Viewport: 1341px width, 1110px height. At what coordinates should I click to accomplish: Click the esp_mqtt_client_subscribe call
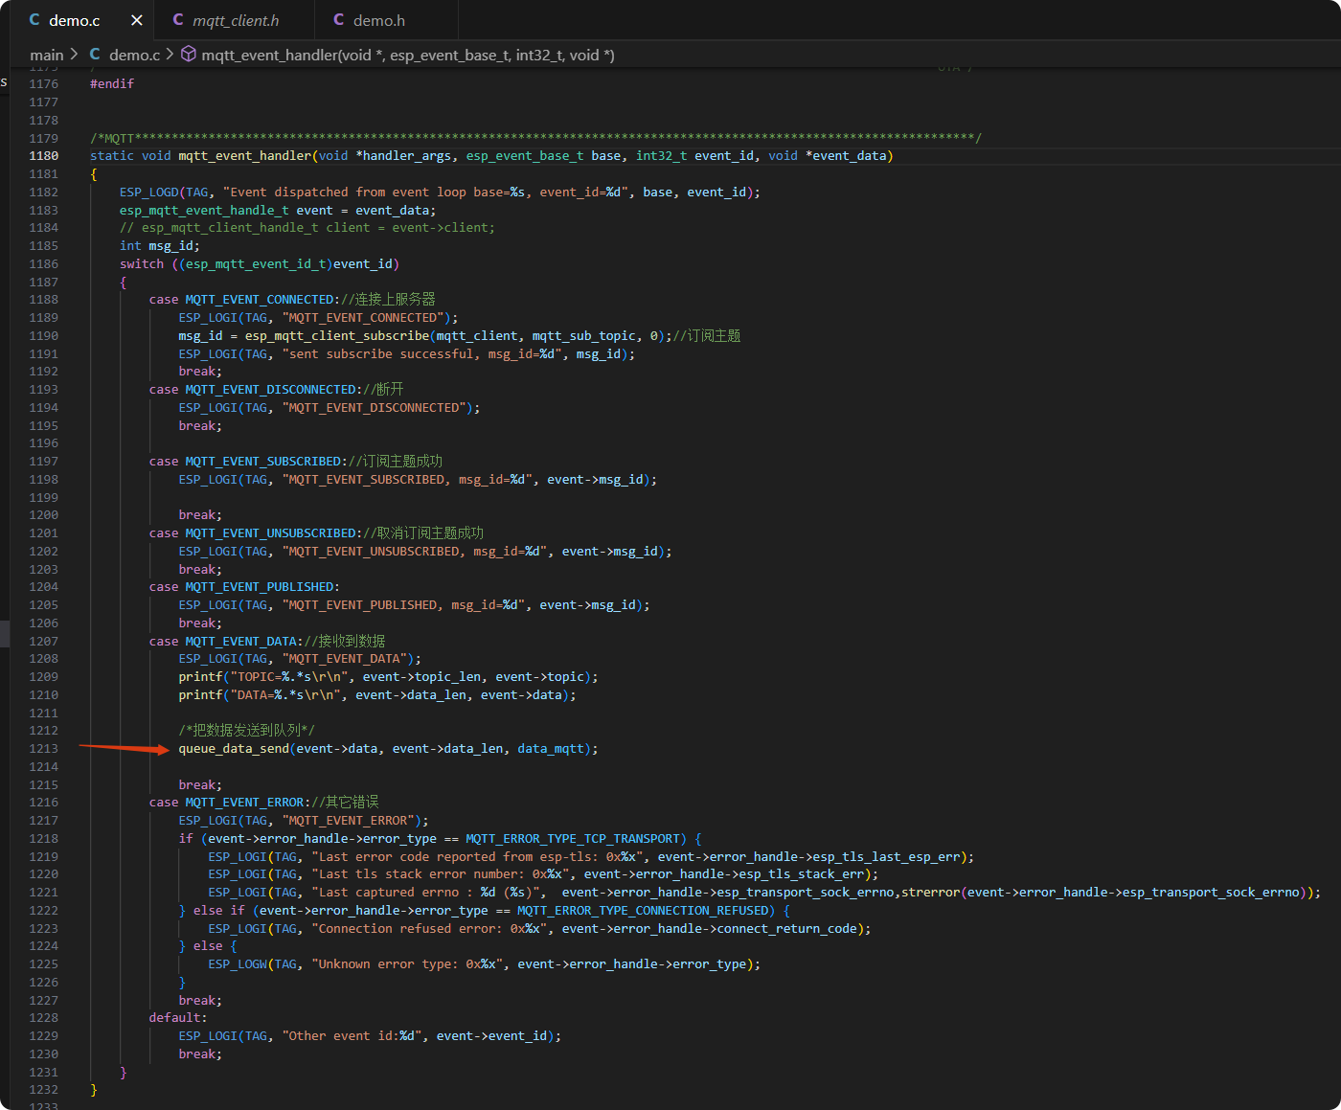(337, 336)
